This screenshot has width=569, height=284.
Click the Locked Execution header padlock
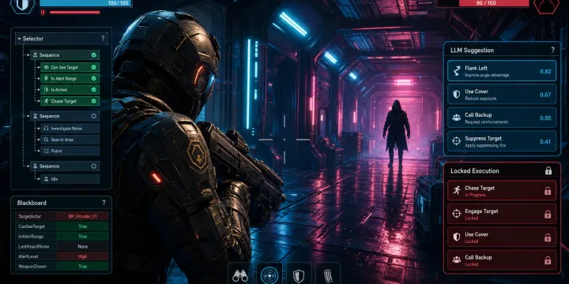[548, 170]
